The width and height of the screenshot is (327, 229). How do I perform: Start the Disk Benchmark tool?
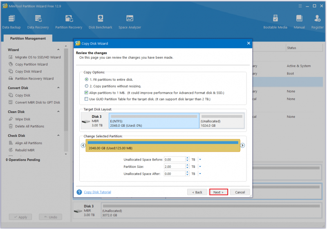(100, 22)
